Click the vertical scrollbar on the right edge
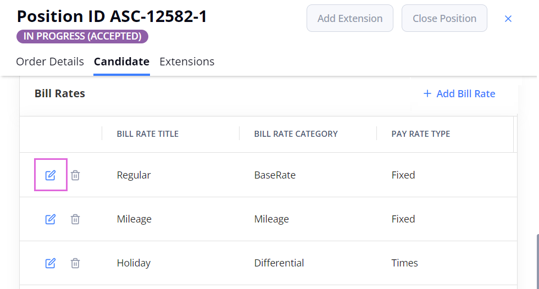This screenshot has width=539, height=289. [x=537, y=261]
